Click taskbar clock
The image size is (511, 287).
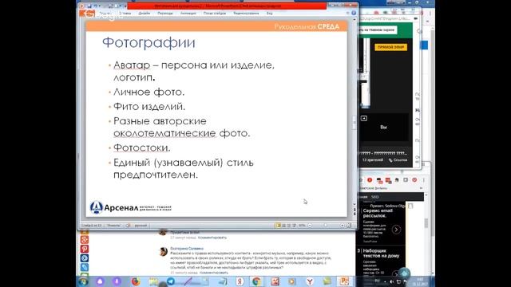pyautogui.click(x=421, y=281)
